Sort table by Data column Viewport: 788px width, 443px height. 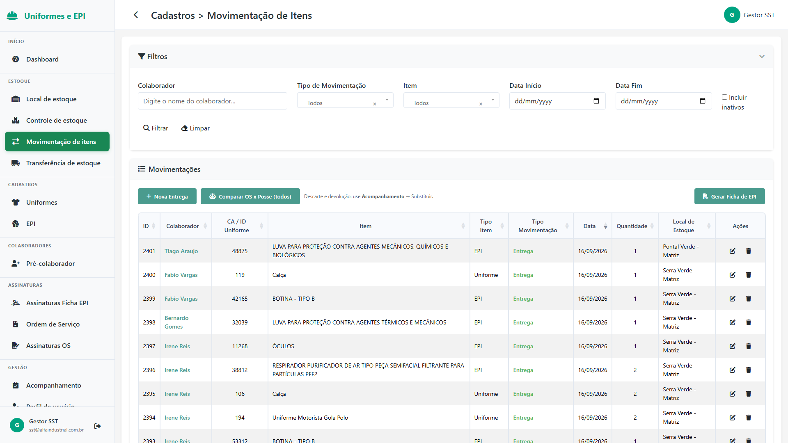click(592, 226)
